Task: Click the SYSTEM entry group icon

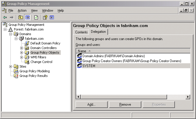Action: point(80,66)
